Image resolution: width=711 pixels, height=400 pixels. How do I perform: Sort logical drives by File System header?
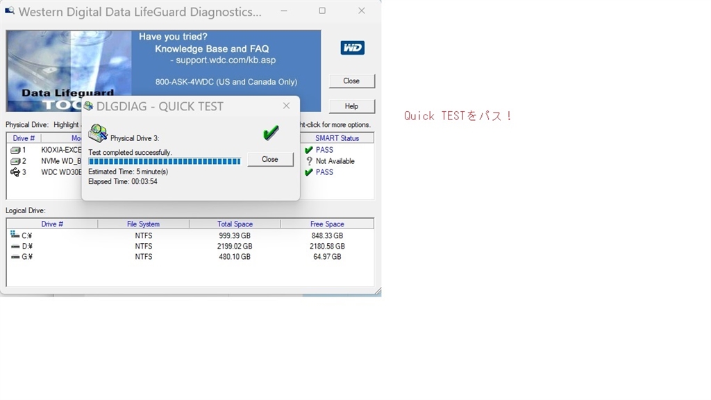click(143, 224)
